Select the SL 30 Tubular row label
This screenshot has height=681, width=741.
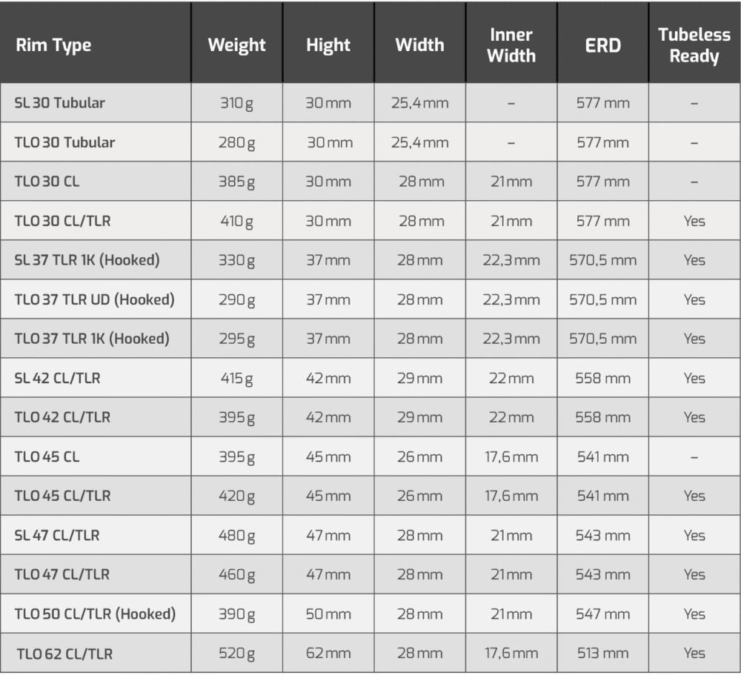(x=59, y=102)
